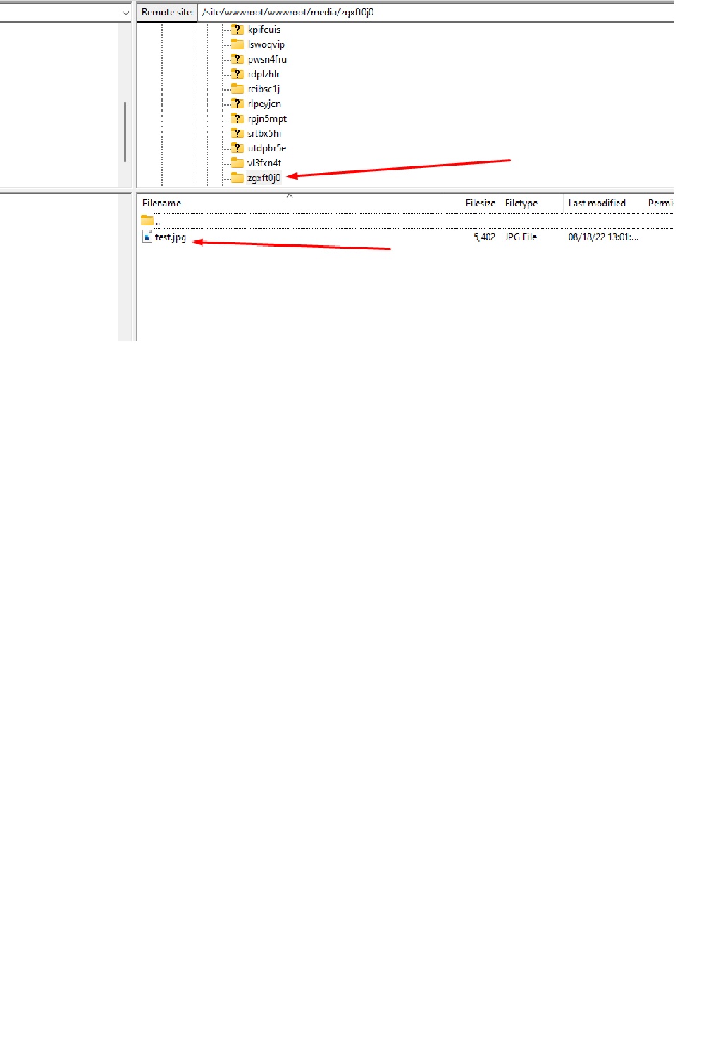Select the vl3fxn4t folder icon
This screenshot has width=711, height=1042.
coord(237,163)
